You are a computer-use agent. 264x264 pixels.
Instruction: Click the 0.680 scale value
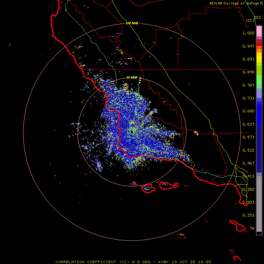248,111
